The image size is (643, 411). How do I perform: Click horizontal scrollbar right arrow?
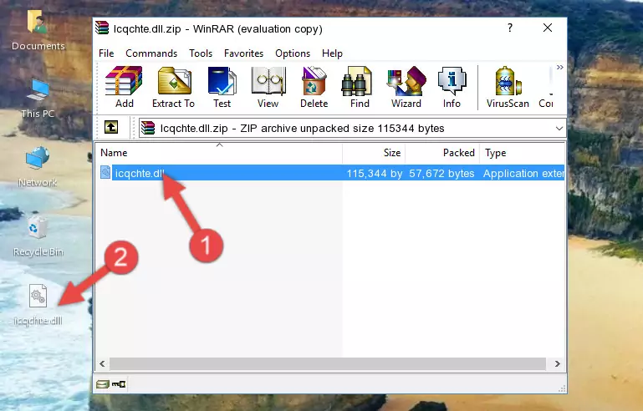(x=557, y=363)
